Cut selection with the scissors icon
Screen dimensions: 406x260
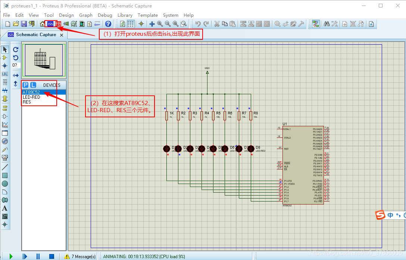coord(217,24)
